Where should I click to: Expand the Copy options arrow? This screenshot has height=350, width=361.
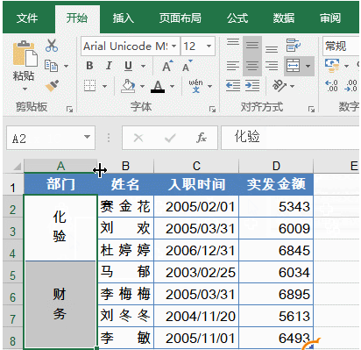[66, 66]
